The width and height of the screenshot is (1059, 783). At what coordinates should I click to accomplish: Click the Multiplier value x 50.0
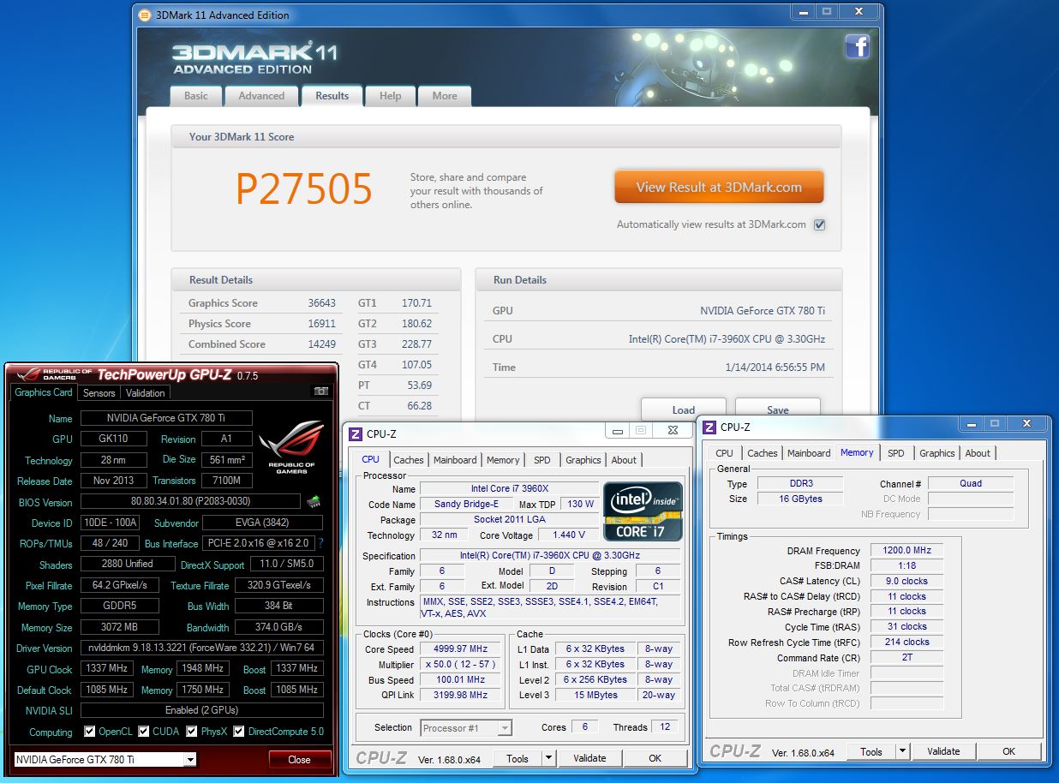[x=461, y=664]
